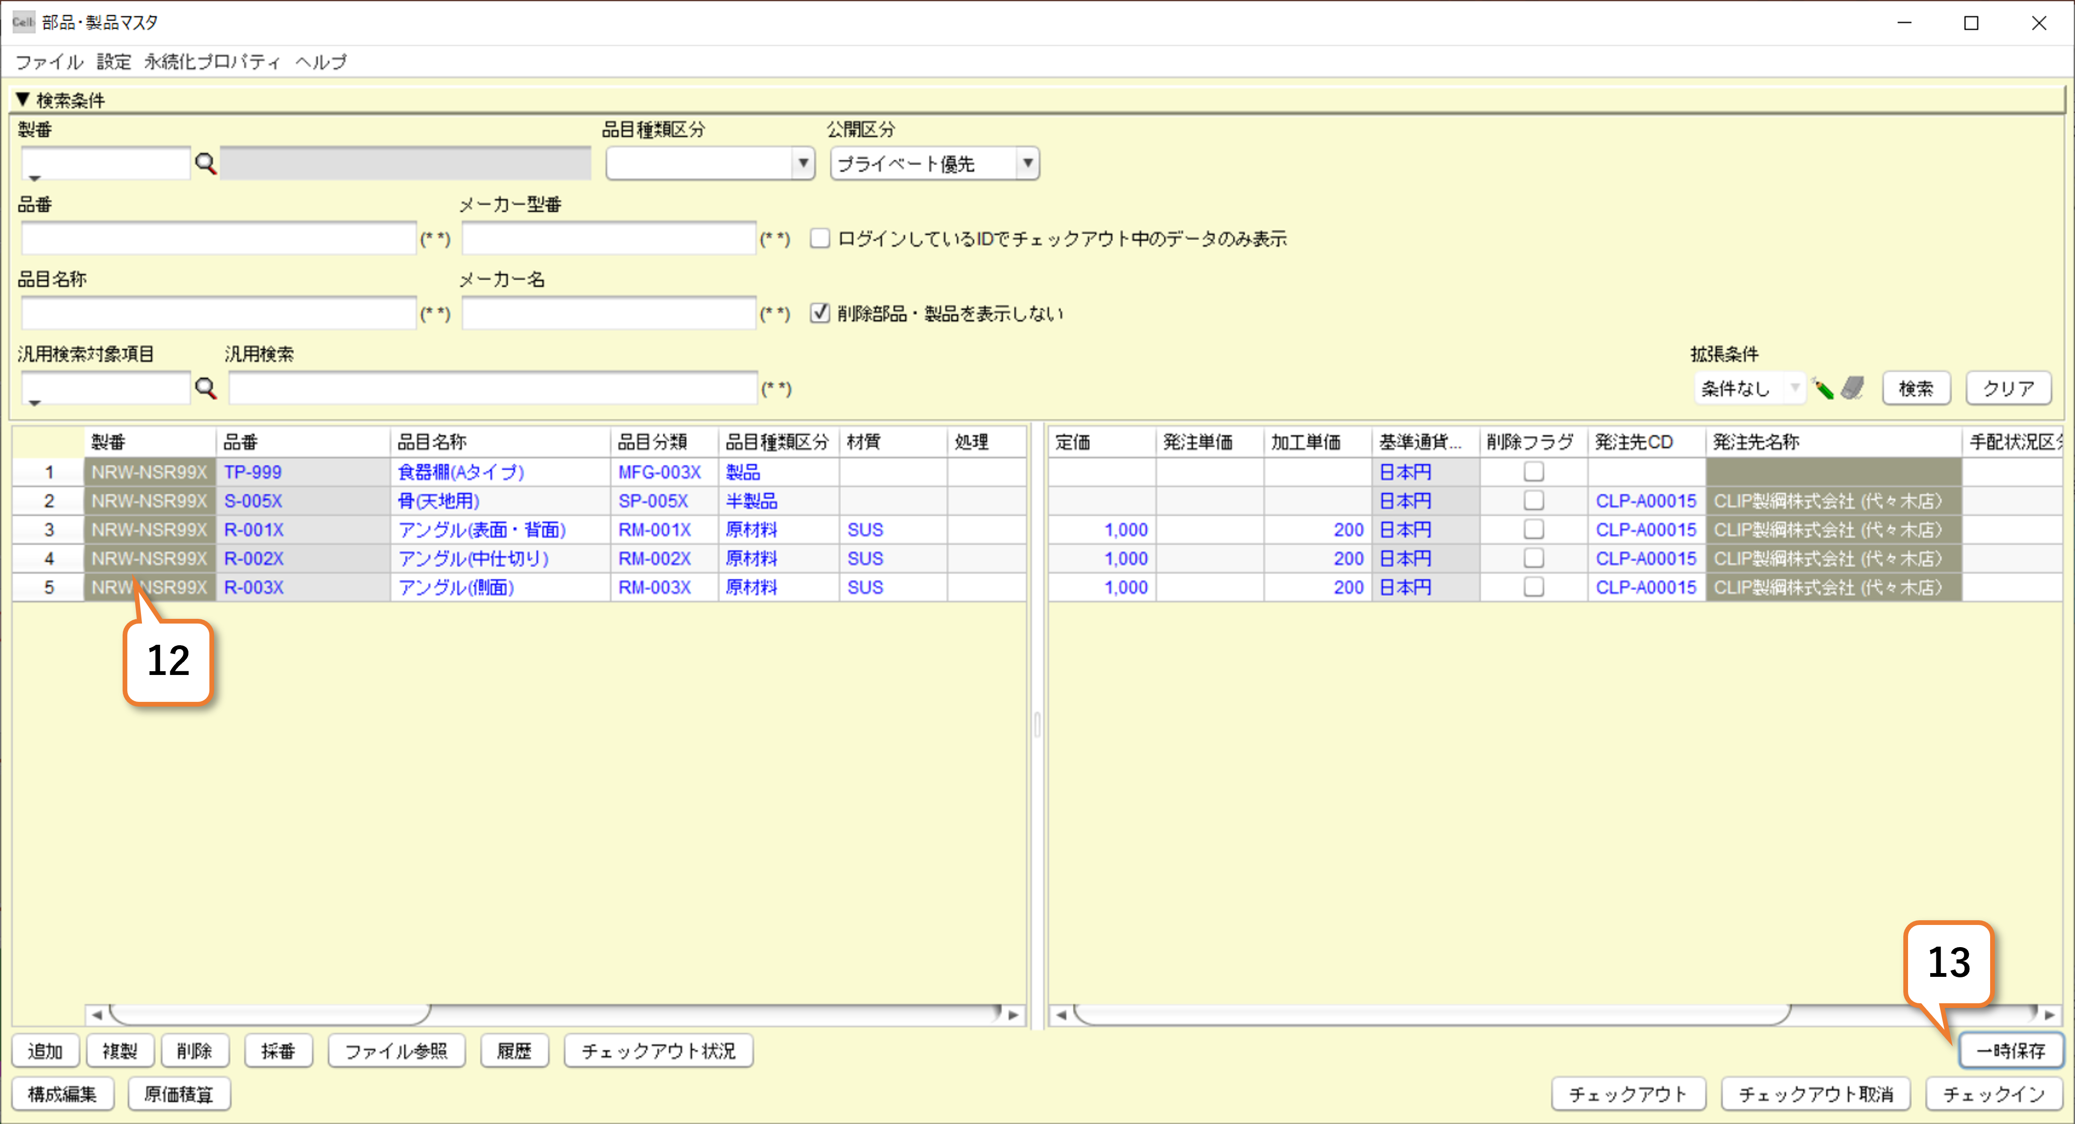Toggle 削除フラグ checkbox for row R-003X

pos(1533,587)
